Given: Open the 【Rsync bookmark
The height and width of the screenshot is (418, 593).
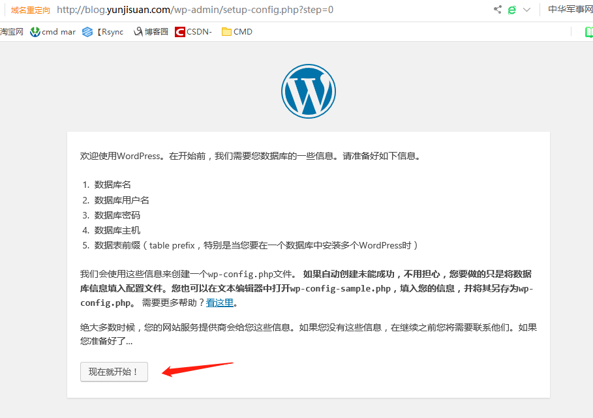Looking at the screenshot, I should pos(103,32).
